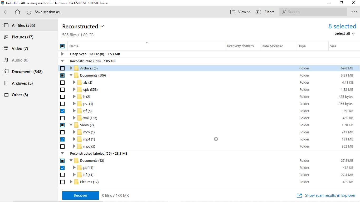This screenshot has width=360, height=202.
Task: Expand the Deep Scan - FAT32 group
Action: click(62, 54)
